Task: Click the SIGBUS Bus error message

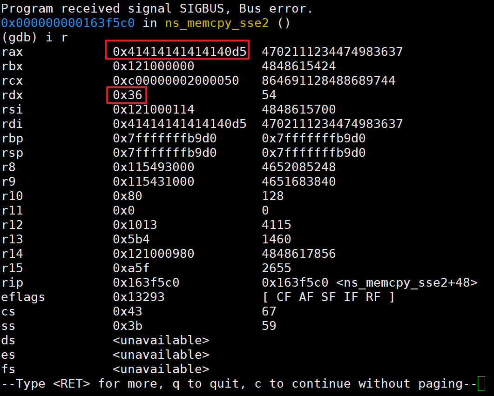Action: [157, 8]
